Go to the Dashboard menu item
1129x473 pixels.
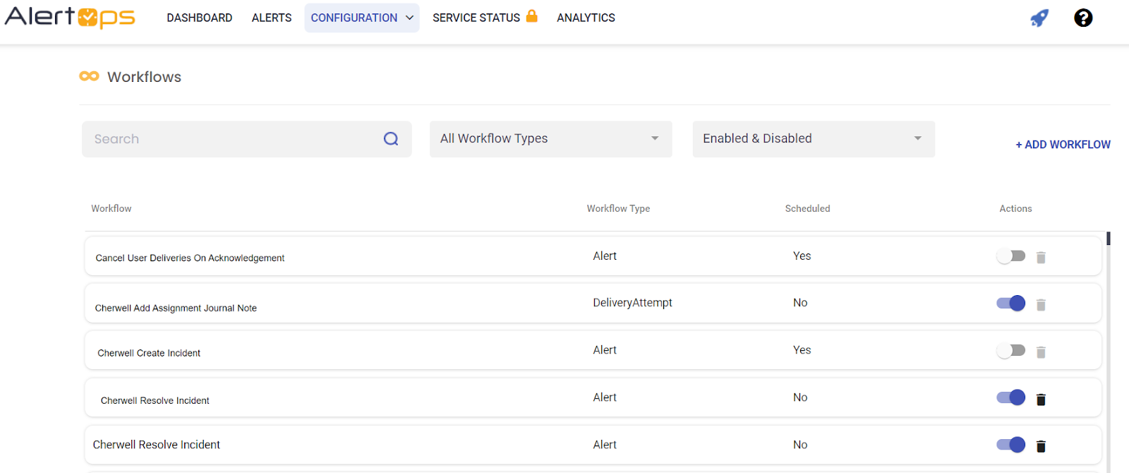(199, 18)
